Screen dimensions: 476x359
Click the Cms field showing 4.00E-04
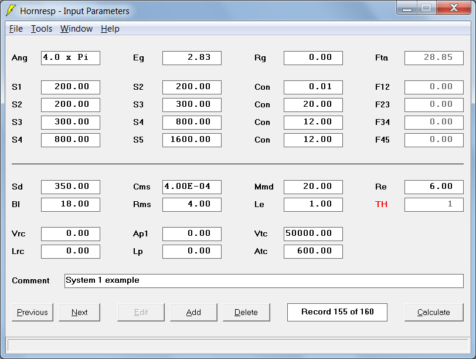(192, 187)
